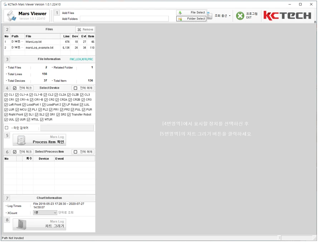Viewport: 318px width, 242px height.
Task: Click the Line column header
Action: pos(66,36)
